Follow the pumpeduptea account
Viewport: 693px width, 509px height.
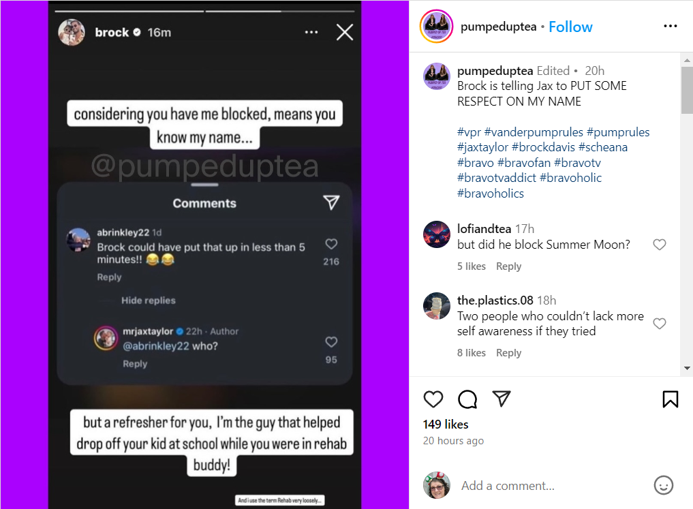pyautogui.click(x=570, y=27)
